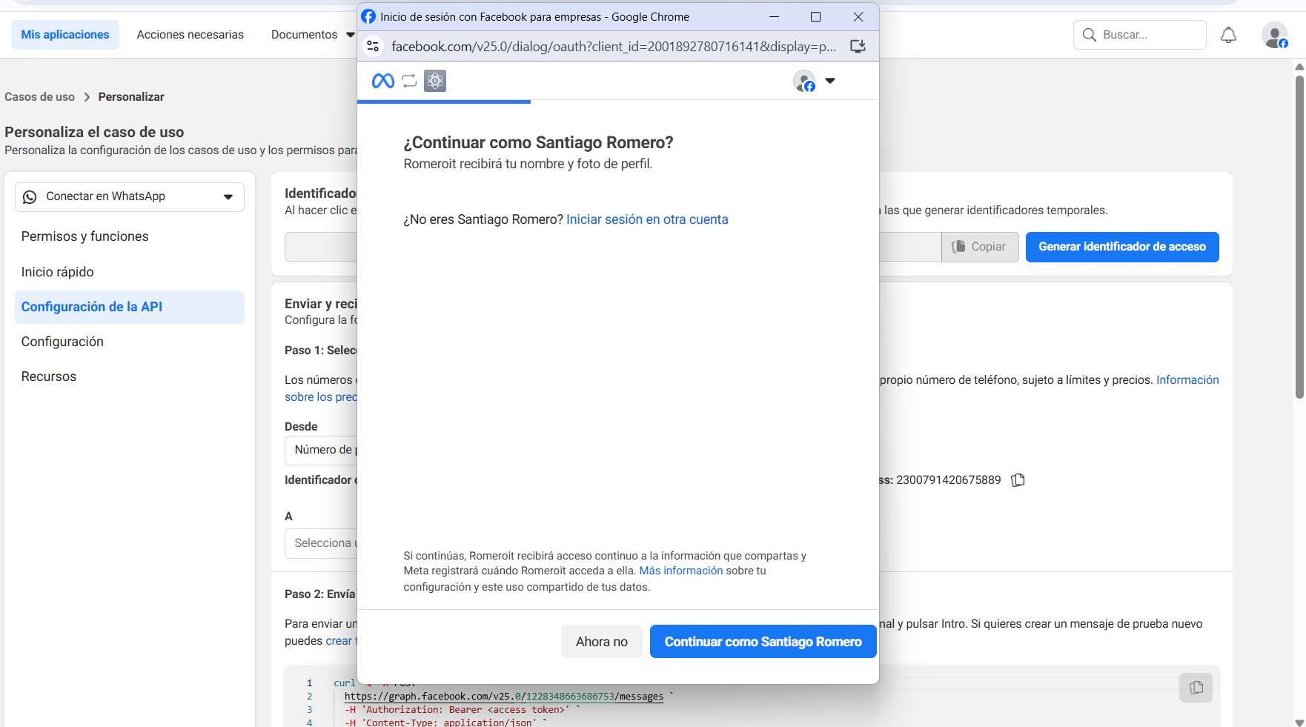The image size is (1306, 727).
Task: Expand the account dropdown arrow in the dialog
Action: click(830, 81)
